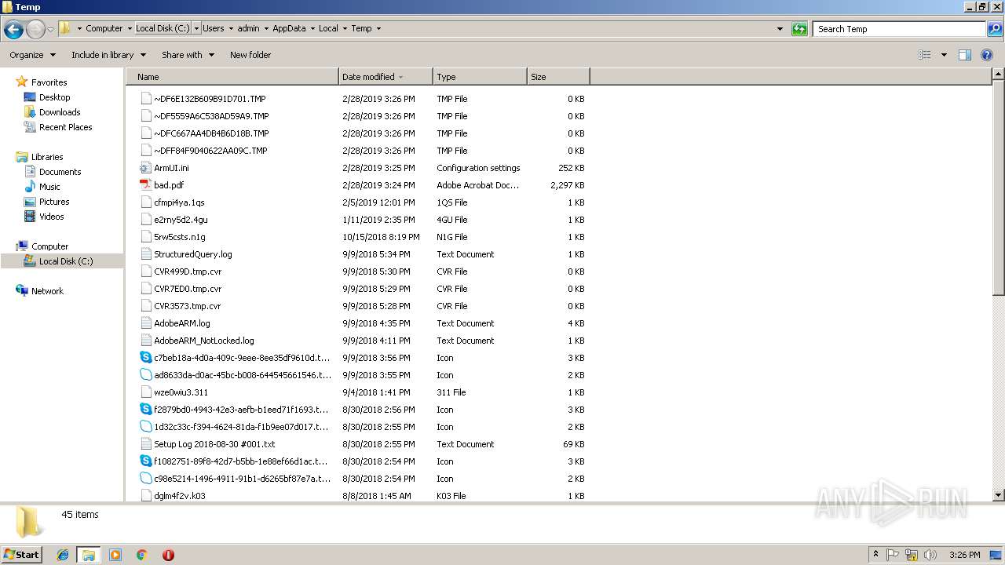1005x565 pixels.
Task: Click the volume speaker tray icon
Action: click(930, 555)
